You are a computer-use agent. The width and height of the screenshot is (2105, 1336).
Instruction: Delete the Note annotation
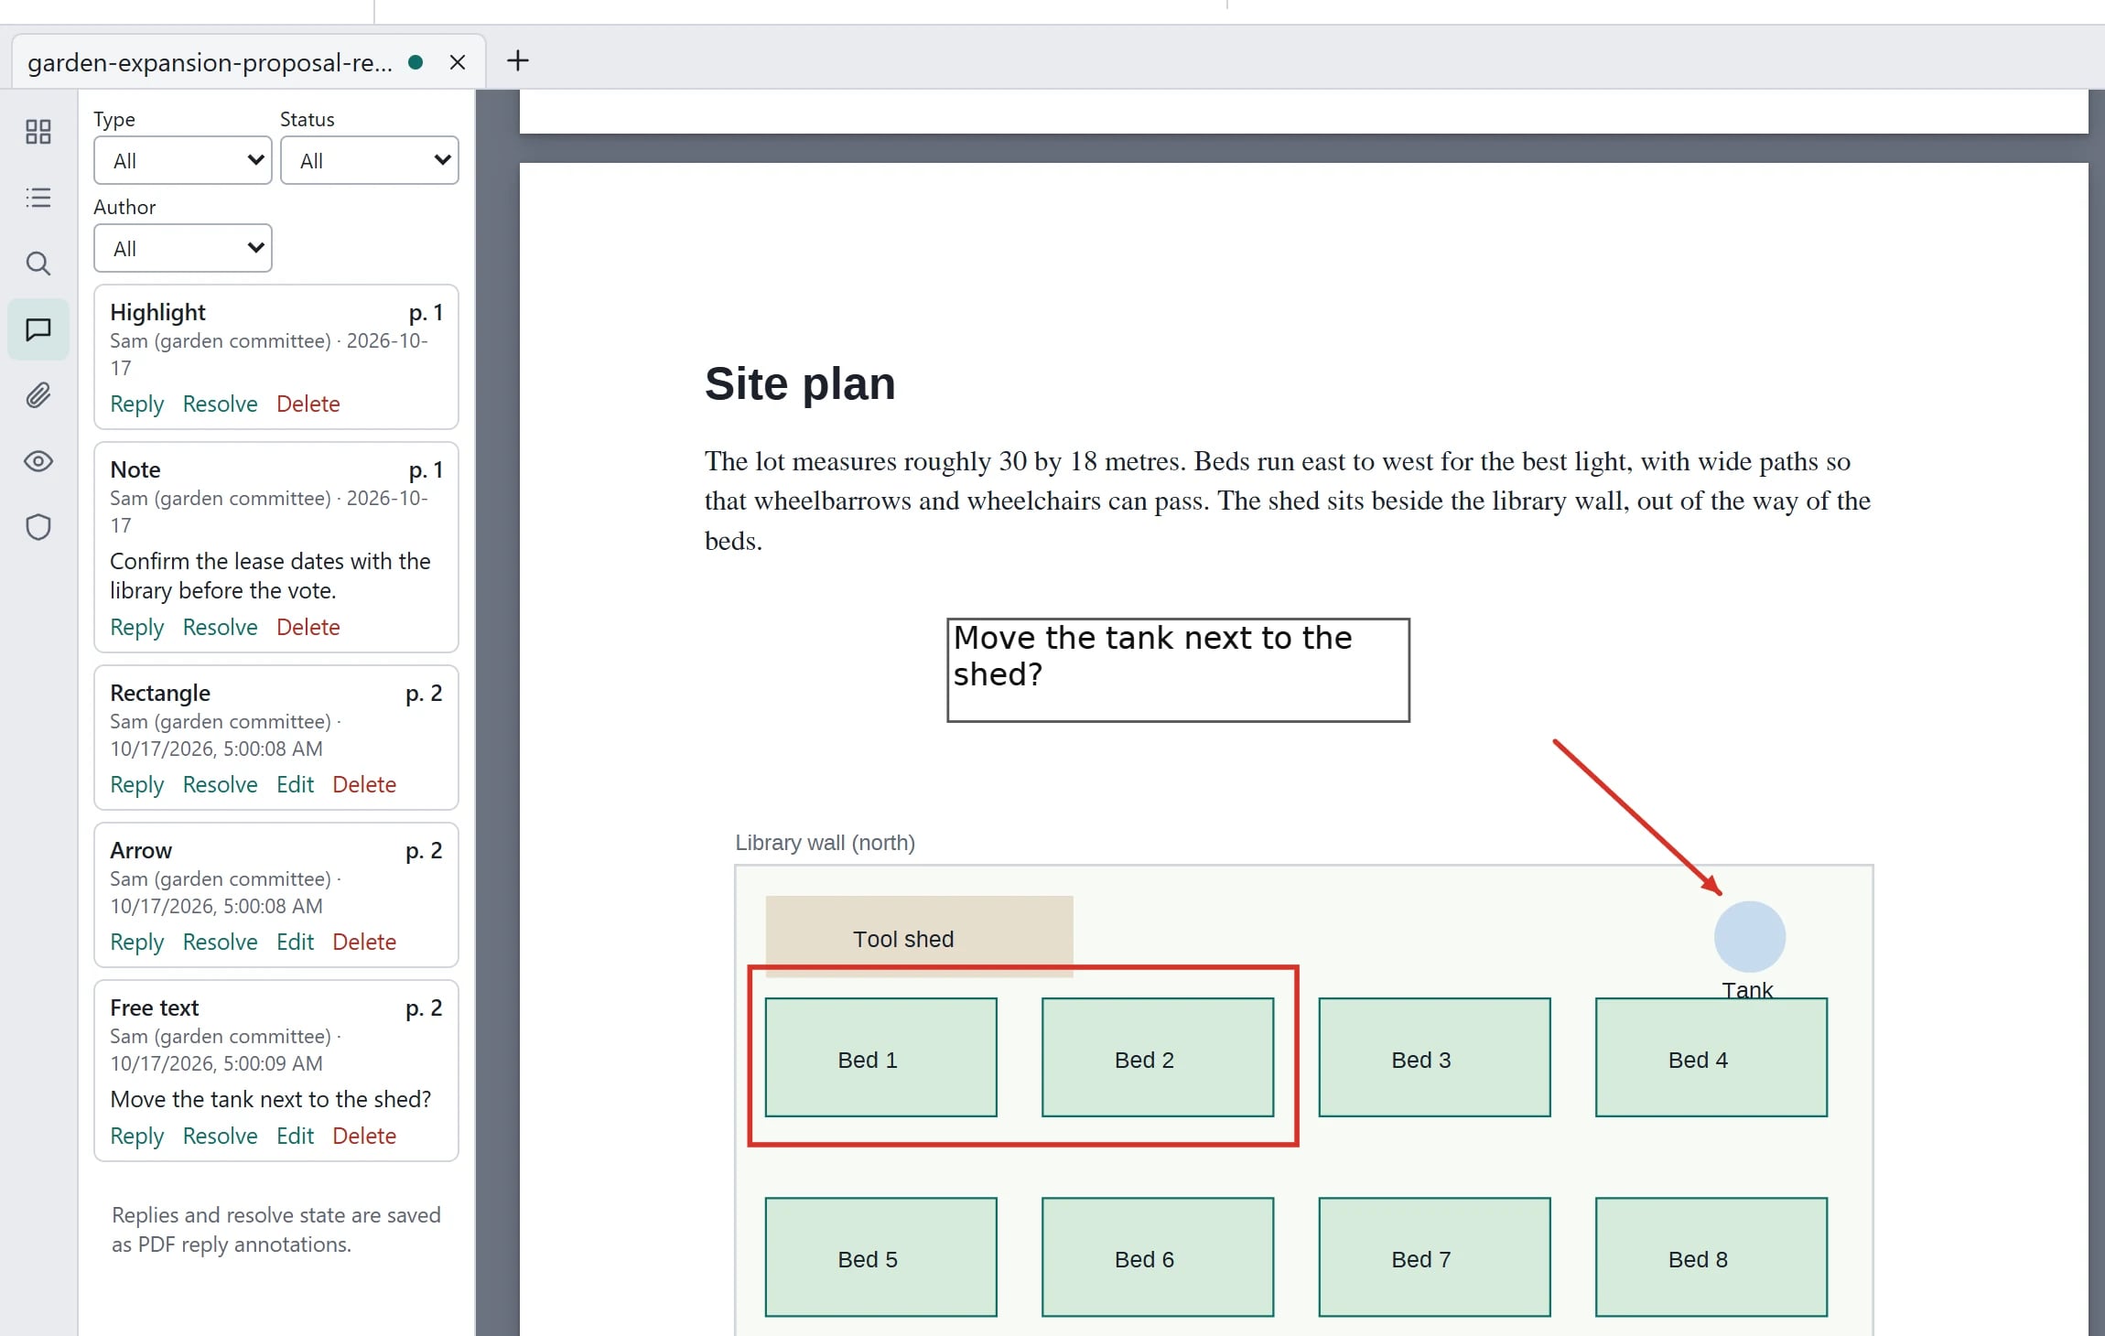[x=308, y=627]
